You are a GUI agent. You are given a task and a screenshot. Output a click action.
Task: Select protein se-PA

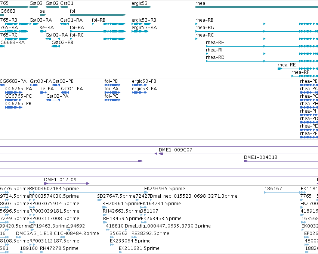click(44, 92)
